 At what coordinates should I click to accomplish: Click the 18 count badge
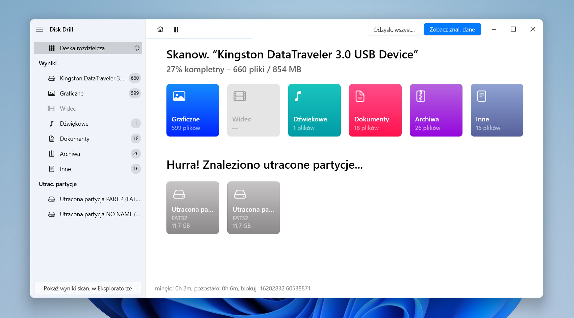click(x=136, y=138)
